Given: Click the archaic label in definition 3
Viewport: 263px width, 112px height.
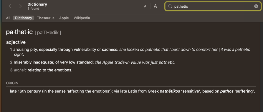Looking at the screenshot, I should point(20,70).
